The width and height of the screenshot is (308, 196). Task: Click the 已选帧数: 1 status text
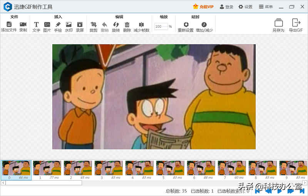coord(202,191)
